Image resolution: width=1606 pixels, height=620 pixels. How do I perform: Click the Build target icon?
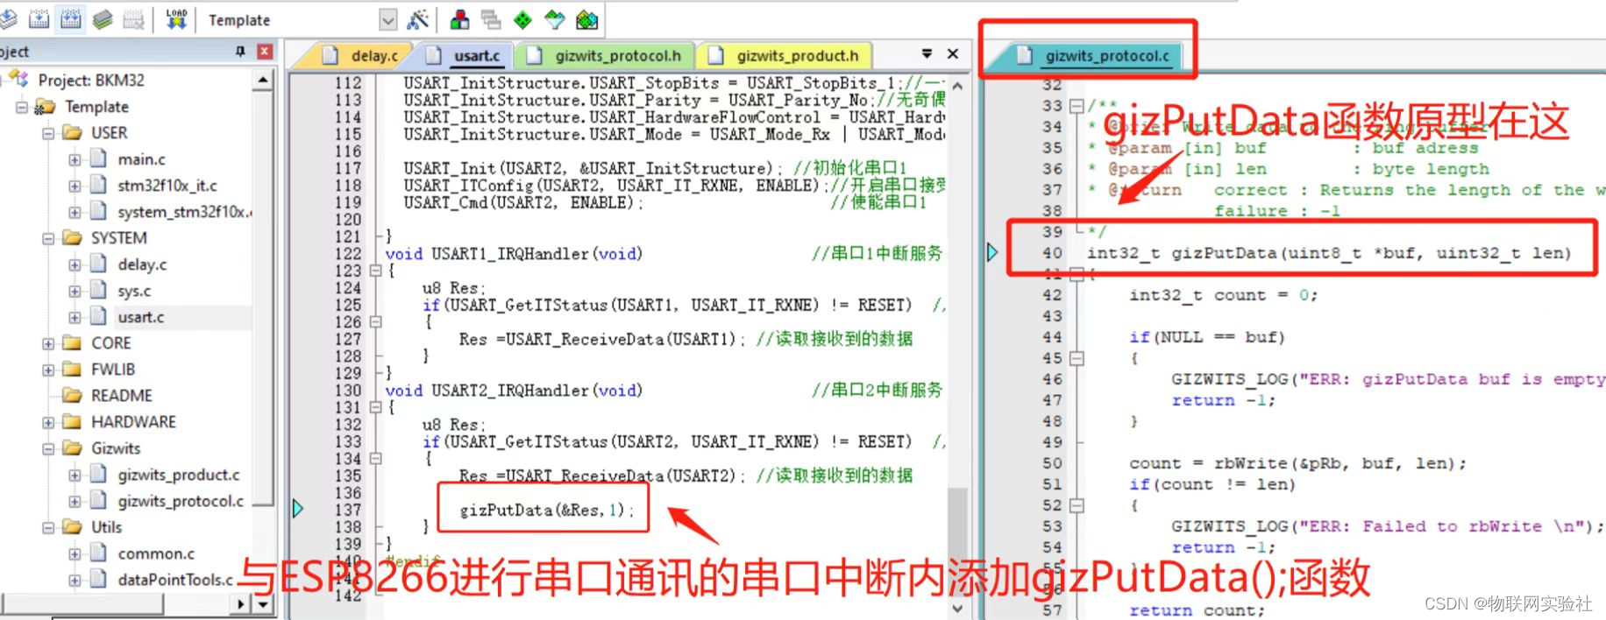(39, 18)
